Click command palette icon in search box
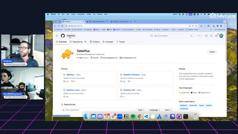Screen dimensions: 238x134 click(x=192, y=36)
